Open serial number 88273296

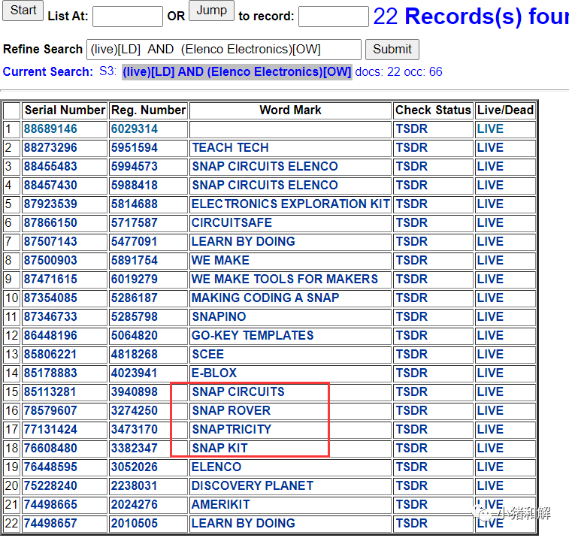[x=50, y=148]
